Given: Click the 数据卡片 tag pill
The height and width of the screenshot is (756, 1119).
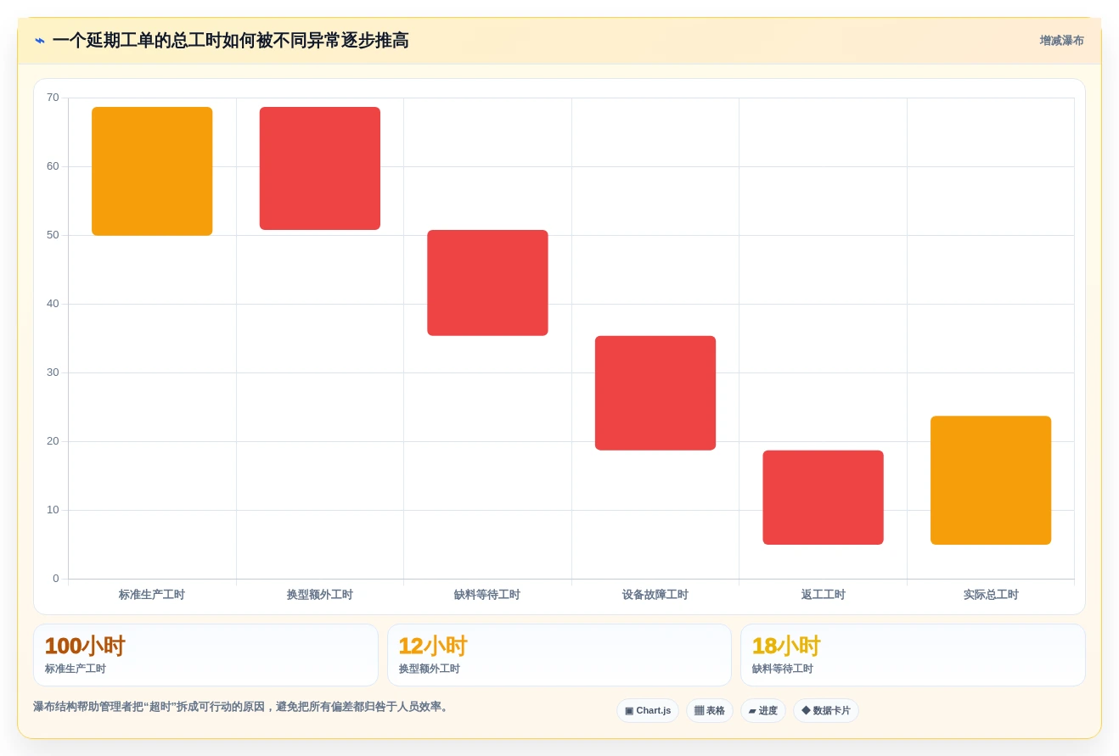Looking at the screenshot, I should (825, 711).
